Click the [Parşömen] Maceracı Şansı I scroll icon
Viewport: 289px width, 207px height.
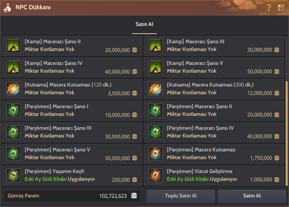tap(13, 111)
